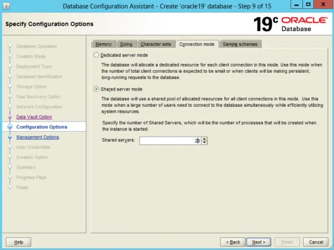The image size is (334, 250).
Task: Maximize the Database Configuration Assistant window
Action: (308, 4)
